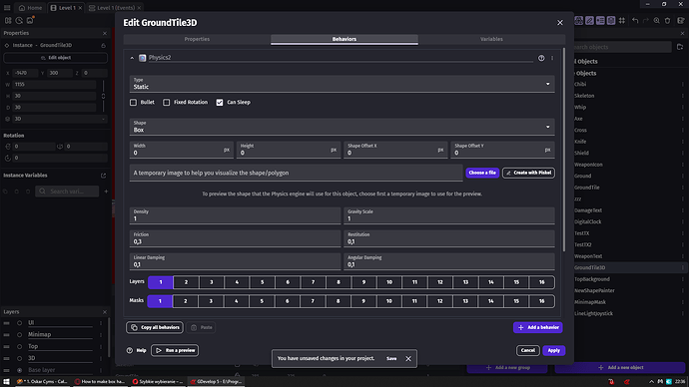The width and height of the screenshot is (689, 387).
Task: Toggle the grid icon in toolbar
Action: (x=622, y=20)
